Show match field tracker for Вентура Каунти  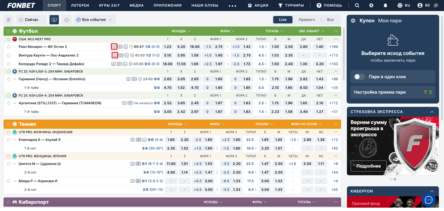coord(120,55)
